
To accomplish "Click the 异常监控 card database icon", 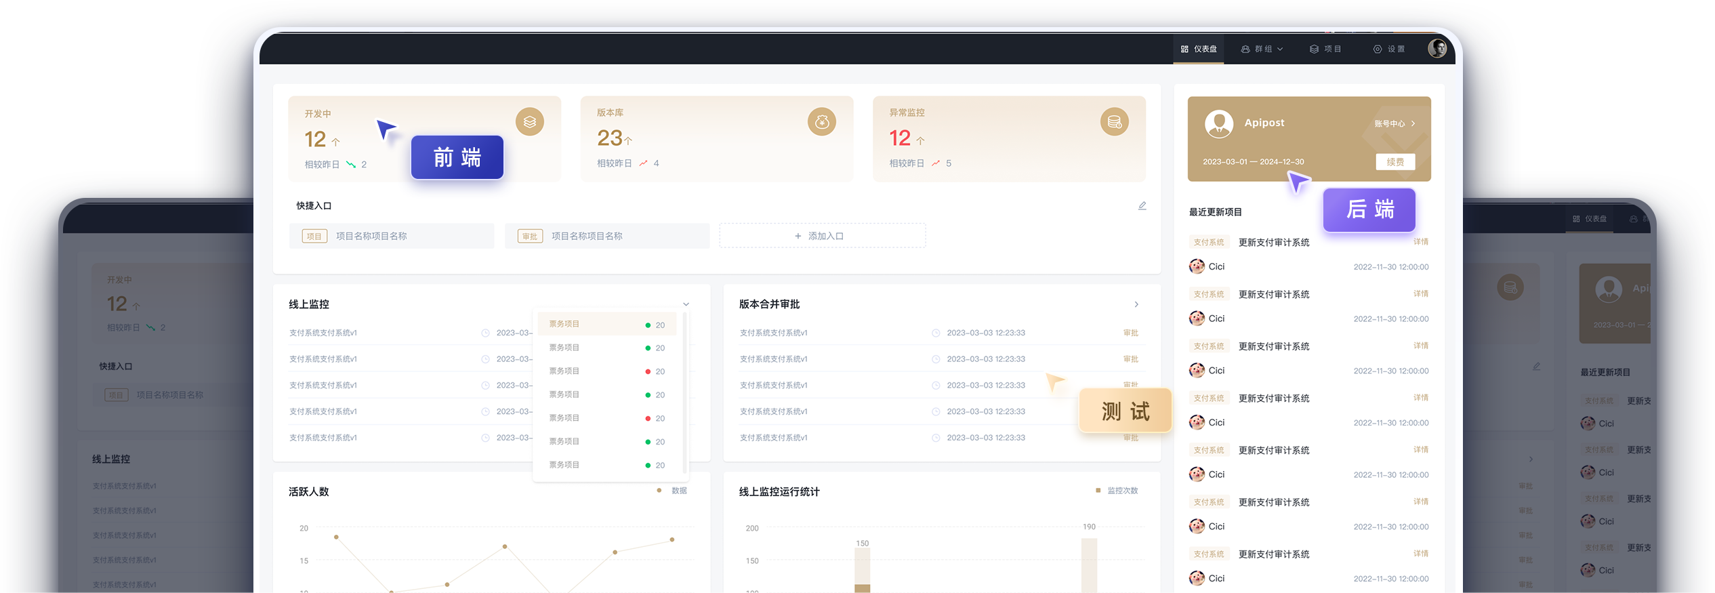I will pyautogui.click(x=1115, y=122).
